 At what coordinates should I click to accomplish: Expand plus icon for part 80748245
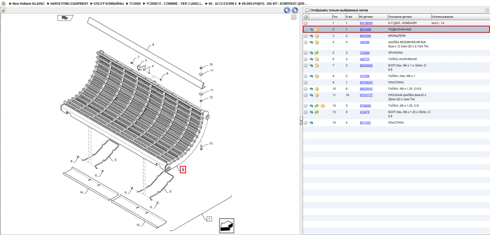click(x=306, y=82)
